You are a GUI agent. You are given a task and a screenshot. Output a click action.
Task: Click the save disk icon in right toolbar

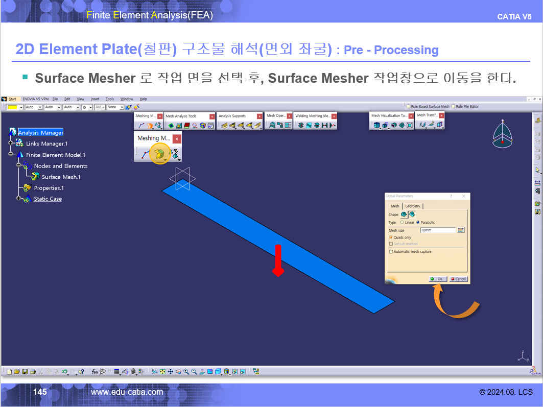(537, 212)
